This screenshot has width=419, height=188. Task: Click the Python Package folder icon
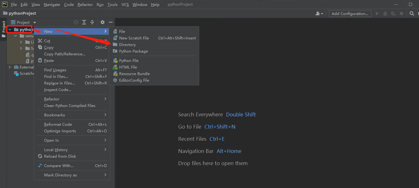[115, 51]
